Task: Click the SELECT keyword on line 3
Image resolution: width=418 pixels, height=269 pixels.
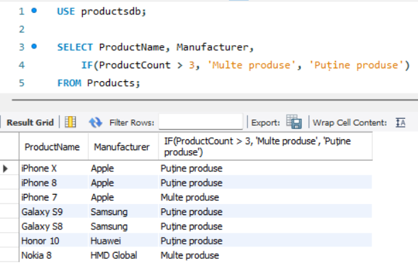Action: pyautogui.click(x=75, y=47)
